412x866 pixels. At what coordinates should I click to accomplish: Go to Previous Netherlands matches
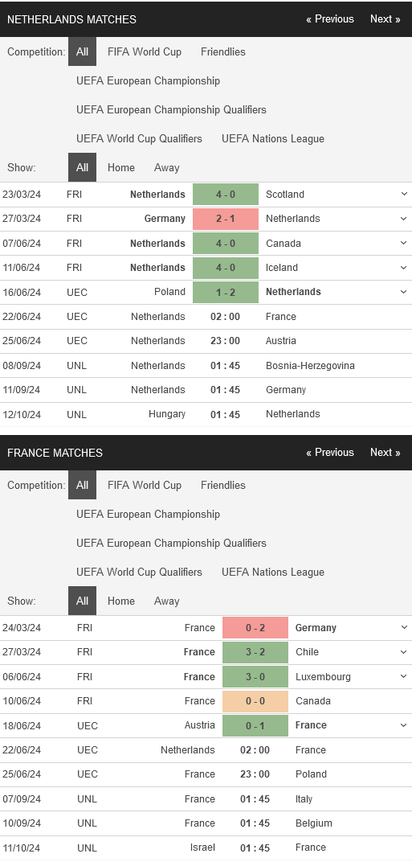330,18
